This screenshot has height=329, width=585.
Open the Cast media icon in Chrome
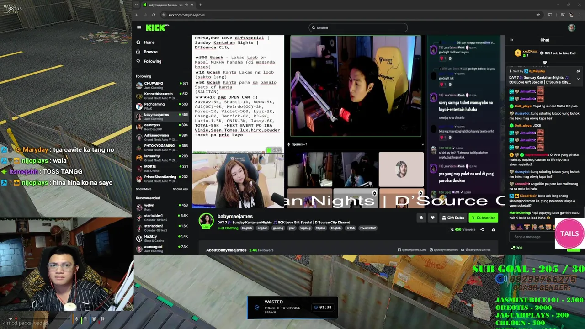[x=550, y=15]
